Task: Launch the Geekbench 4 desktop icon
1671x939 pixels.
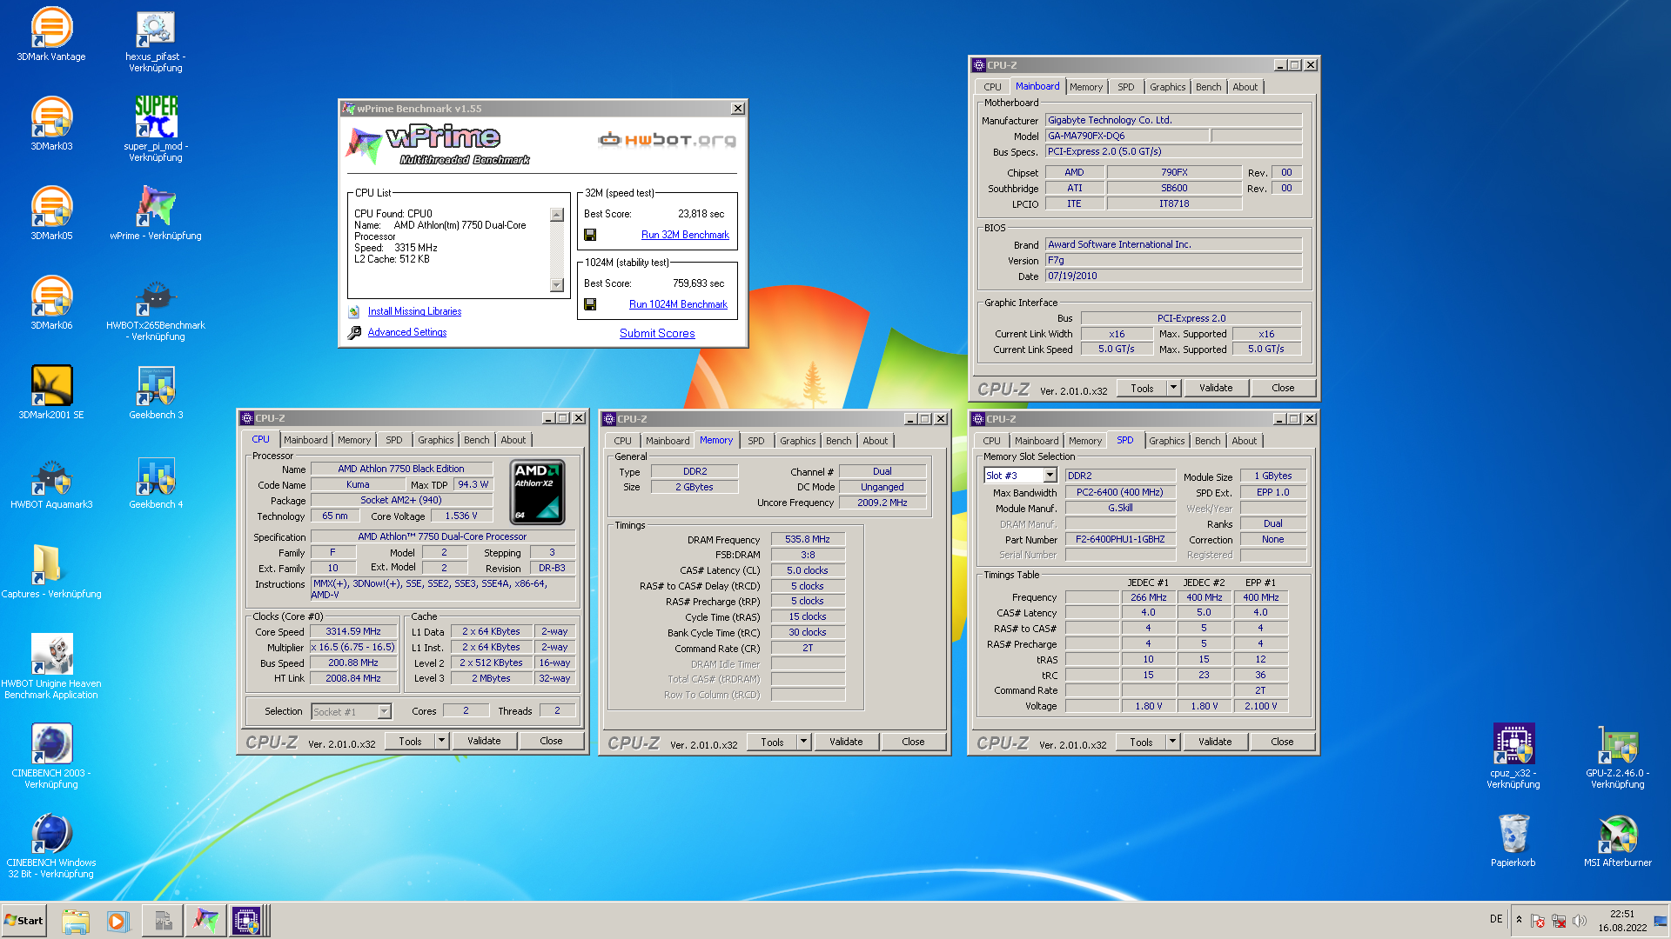Action: 156,482
